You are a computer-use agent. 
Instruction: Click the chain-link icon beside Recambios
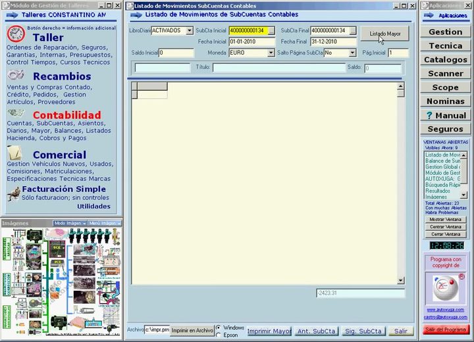[x=16, y=74]
